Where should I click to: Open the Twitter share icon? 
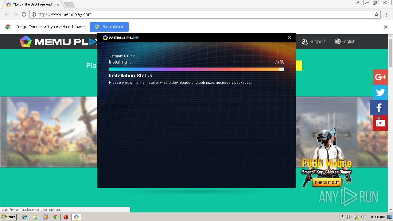point(380,92)
